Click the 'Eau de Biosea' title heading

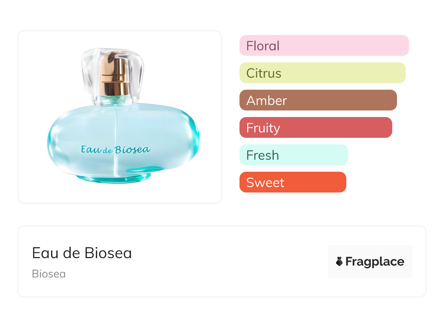(82, 253)
